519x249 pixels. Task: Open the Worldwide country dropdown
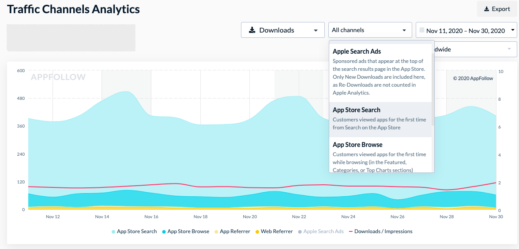pos(476,49)
